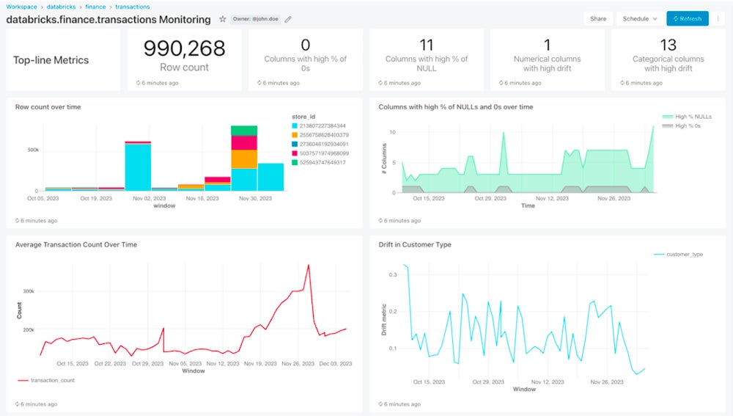Go to Workspace in breadcrumb
733x416 pixels.
click(21, 7)
